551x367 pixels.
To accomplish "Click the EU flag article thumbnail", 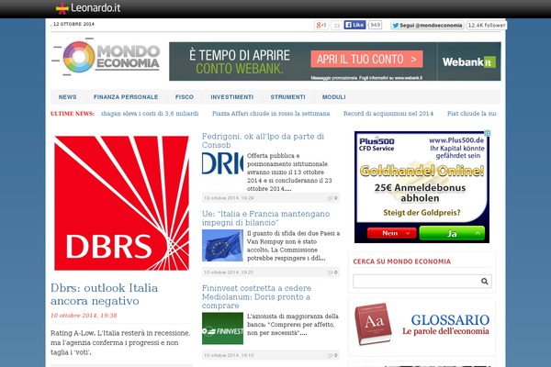I will click(x=222, y=245).
